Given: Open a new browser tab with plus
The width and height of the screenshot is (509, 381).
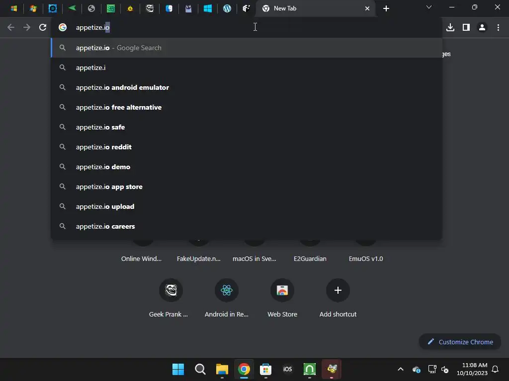Looking at the screenshot, I should point(386,8).
